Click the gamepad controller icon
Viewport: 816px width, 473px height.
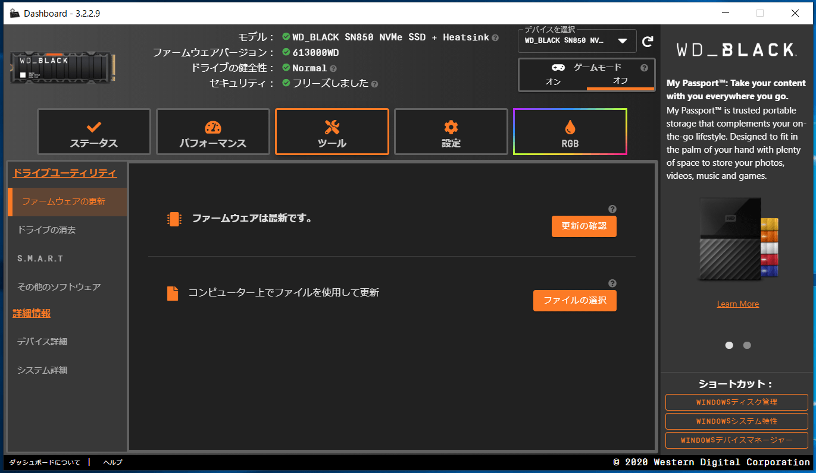point(558,68)
